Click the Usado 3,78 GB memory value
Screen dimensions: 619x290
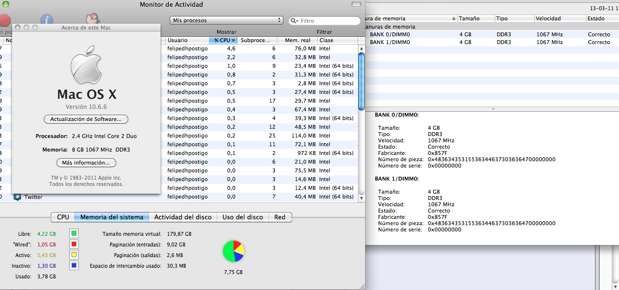click(x=46, y=276)
